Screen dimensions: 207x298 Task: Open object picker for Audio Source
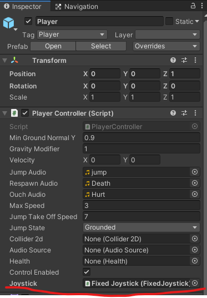[x=195, y=250]
